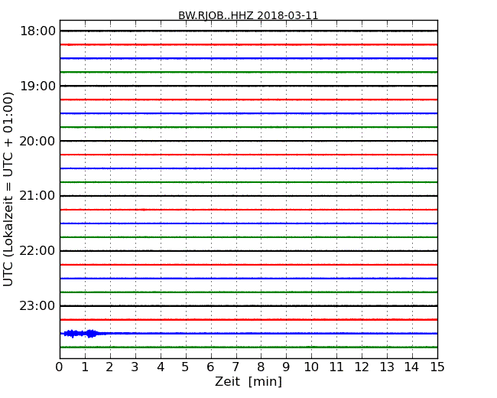Click the x-axis tick label 10
This screenshot has height=398, width=497.
[x=311, y=367]
